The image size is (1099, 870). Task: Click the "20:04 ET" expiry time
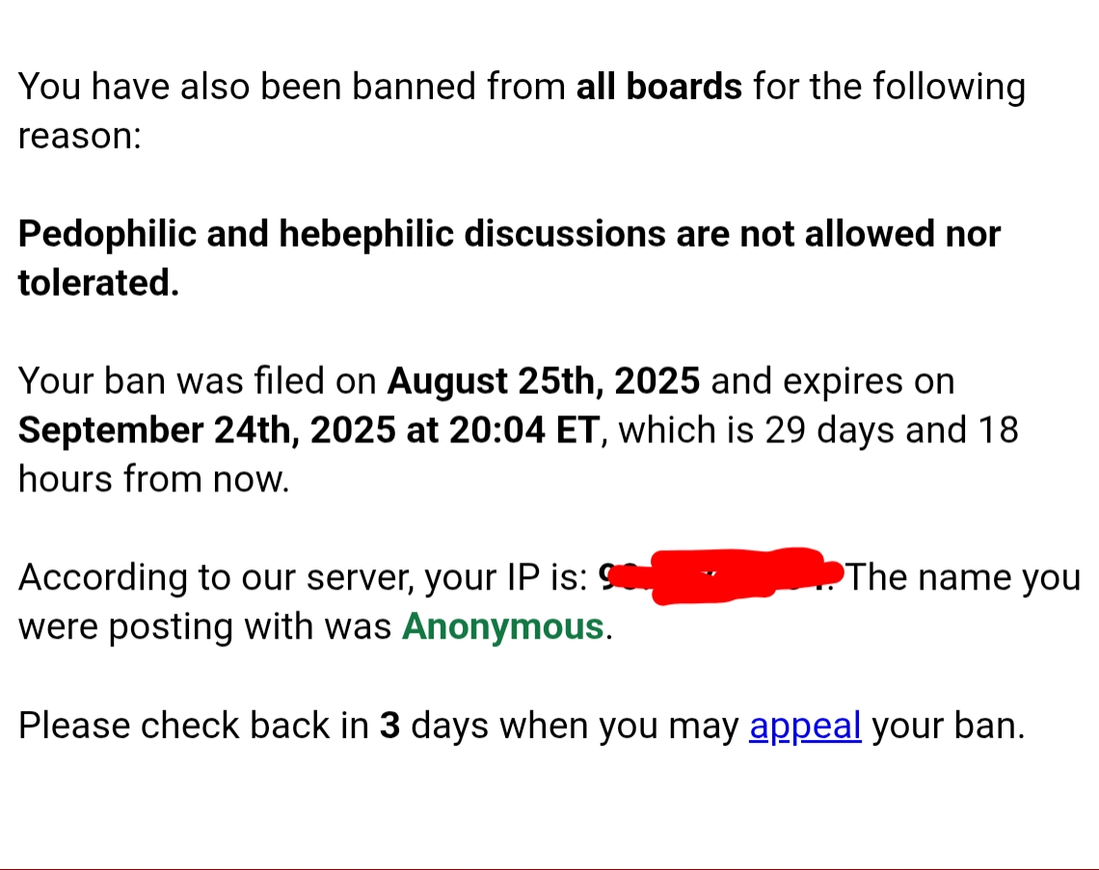click(x=524, y=430)
